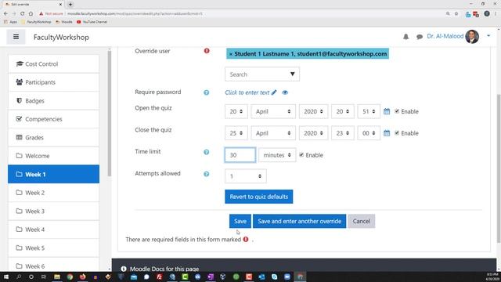
Task: Open the messages chat bubble icon
Action: point(420,37)
